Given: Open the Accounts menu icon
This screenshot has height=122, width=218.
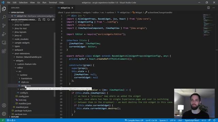Looking at the screenshot, I should 4,105.
